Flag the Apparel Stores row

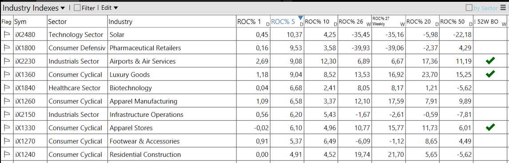click(7, 127)
